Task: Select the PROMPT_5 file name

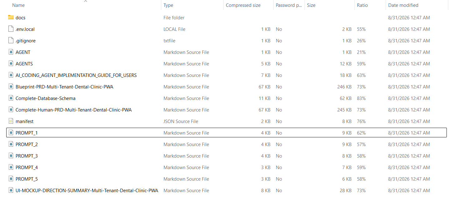Action: point(27,179)
